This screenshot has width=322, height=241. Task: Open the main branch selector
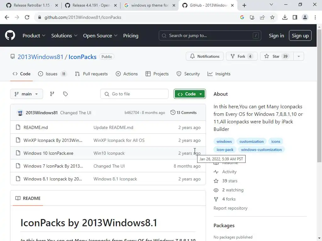click(x=26, y=94)
